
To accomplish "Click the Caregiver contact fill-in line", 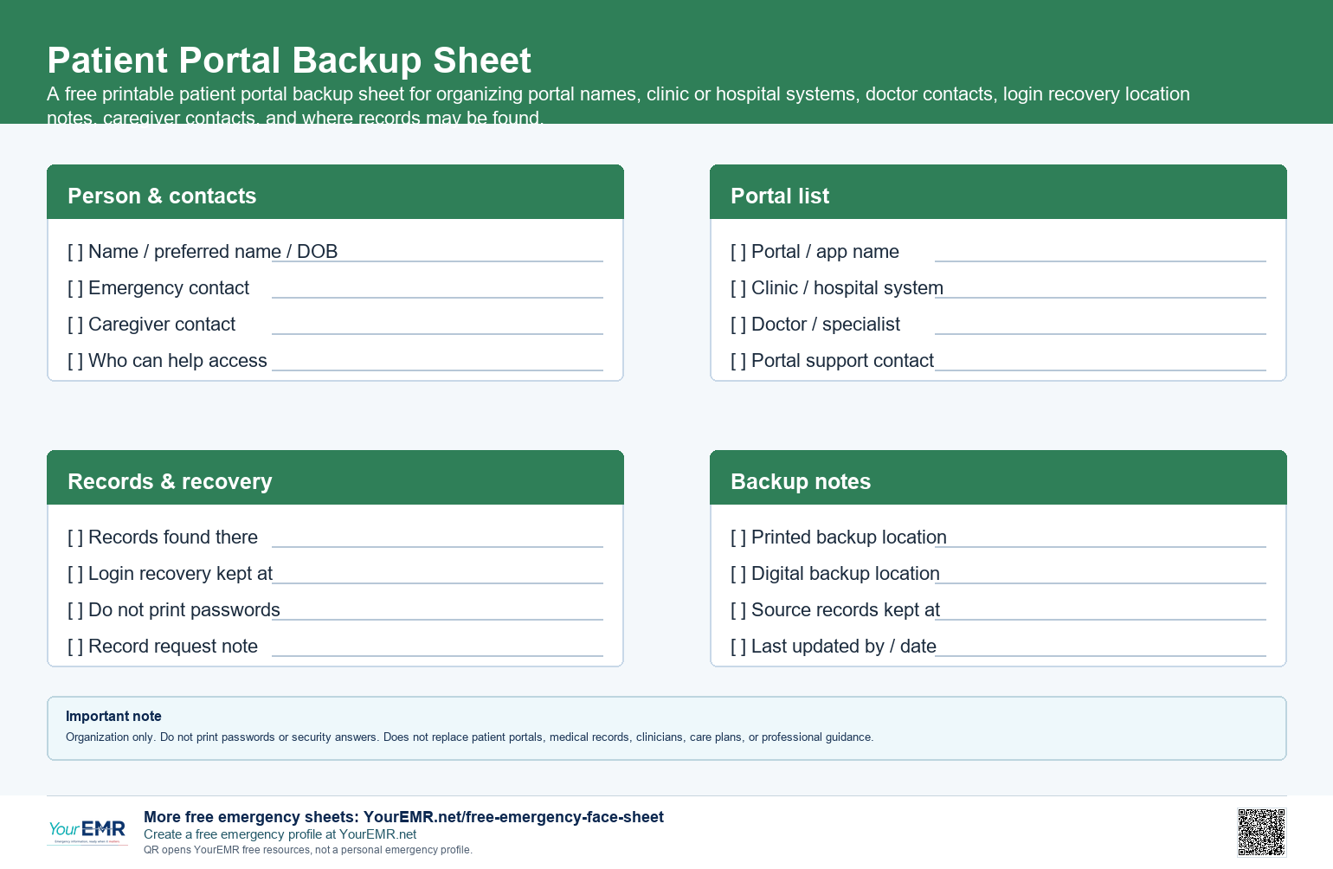I will (437, 333).
